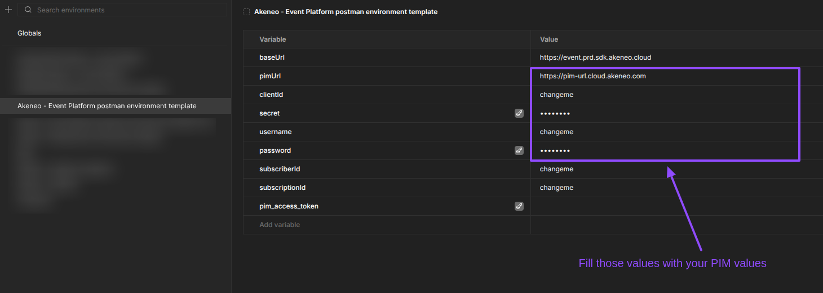Click the password variable's sensitive-value icon
Image resolution: width=823 pixels, height=293 pixels.
point(519,150)
